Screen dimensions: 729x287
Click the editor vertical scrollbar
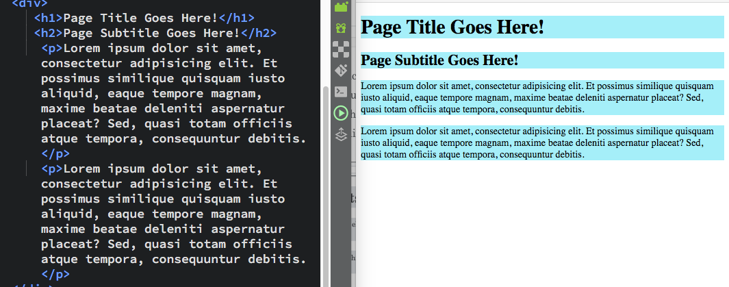click(x=326, y=186)
